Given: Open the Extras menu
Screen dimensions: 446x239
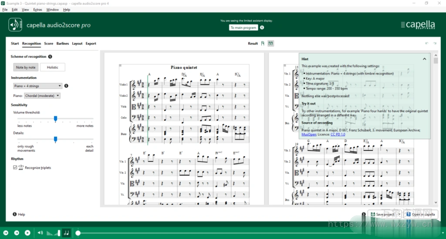Looking at the screenshot, I should coord(37,10).
